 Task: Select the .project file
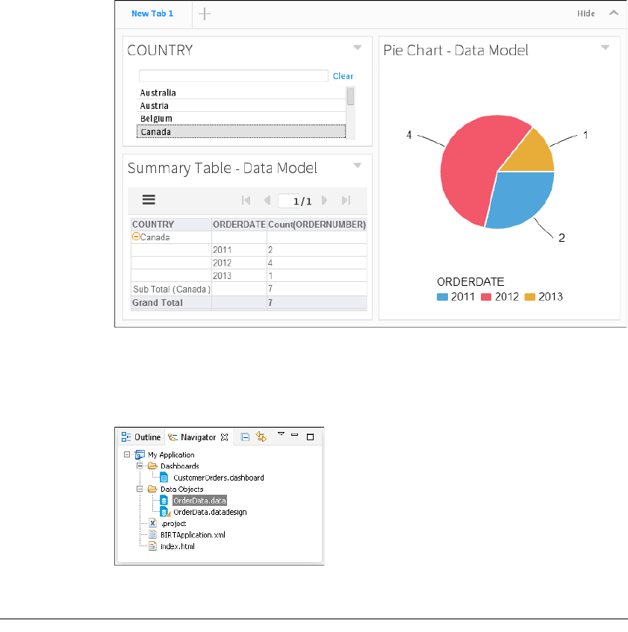coord(173,524)
